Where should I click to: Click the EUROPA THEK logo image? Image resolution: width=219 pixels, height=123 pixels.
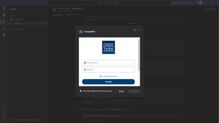click(x=108, y=47)
